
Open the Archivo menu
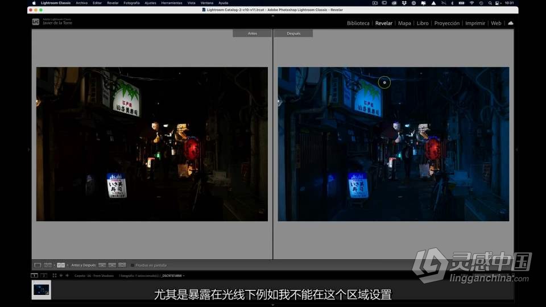click(82, 3)
